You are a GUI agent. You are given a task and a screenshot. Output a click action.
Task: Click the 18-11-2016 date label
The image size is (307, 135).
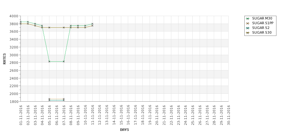(143, 115)
